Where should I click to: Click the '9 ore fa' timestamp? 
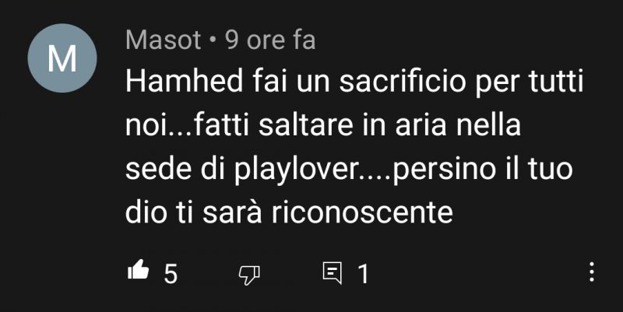[270, 40]
